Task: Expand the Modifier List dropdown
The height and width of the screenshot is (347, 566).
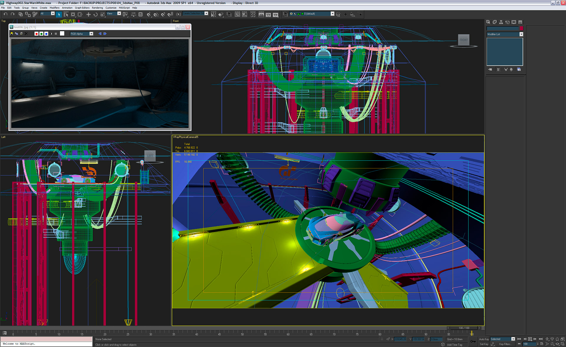Action: click(x=521, y=34)
